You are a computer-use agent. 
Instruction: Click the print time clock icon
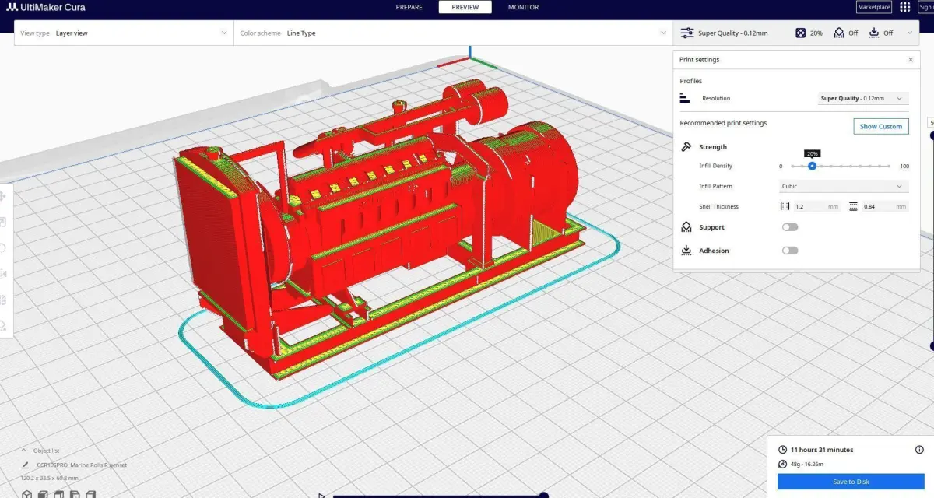point(782,450)
